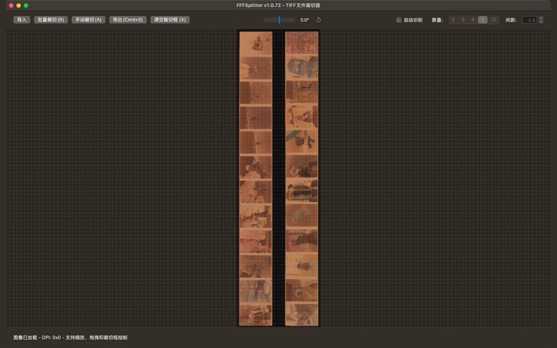Select the green-streaked frame in right film strip
The width and height of the screenshot is (557, 348).
(302, 141)
